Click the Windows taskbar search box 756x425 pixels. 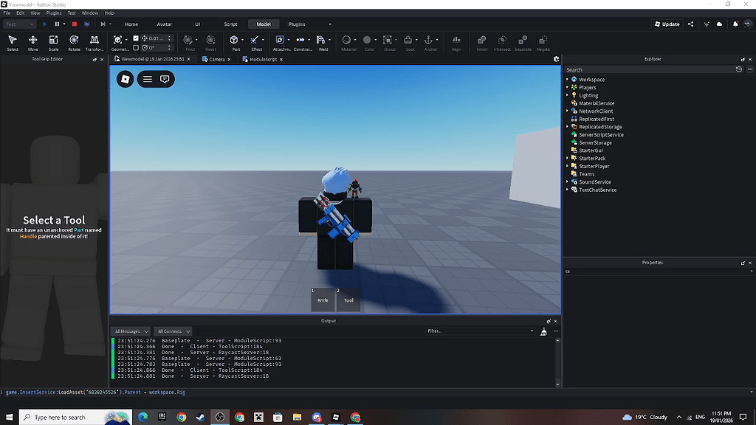pos(75,418)
